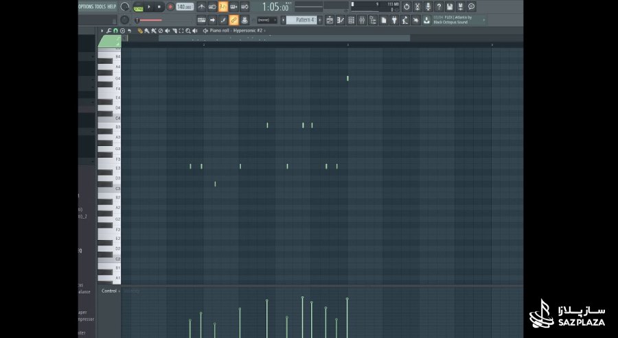The width and height of the screenshot is (618, 338).
Task: Toggle wait for input recording
Action: 212,7
